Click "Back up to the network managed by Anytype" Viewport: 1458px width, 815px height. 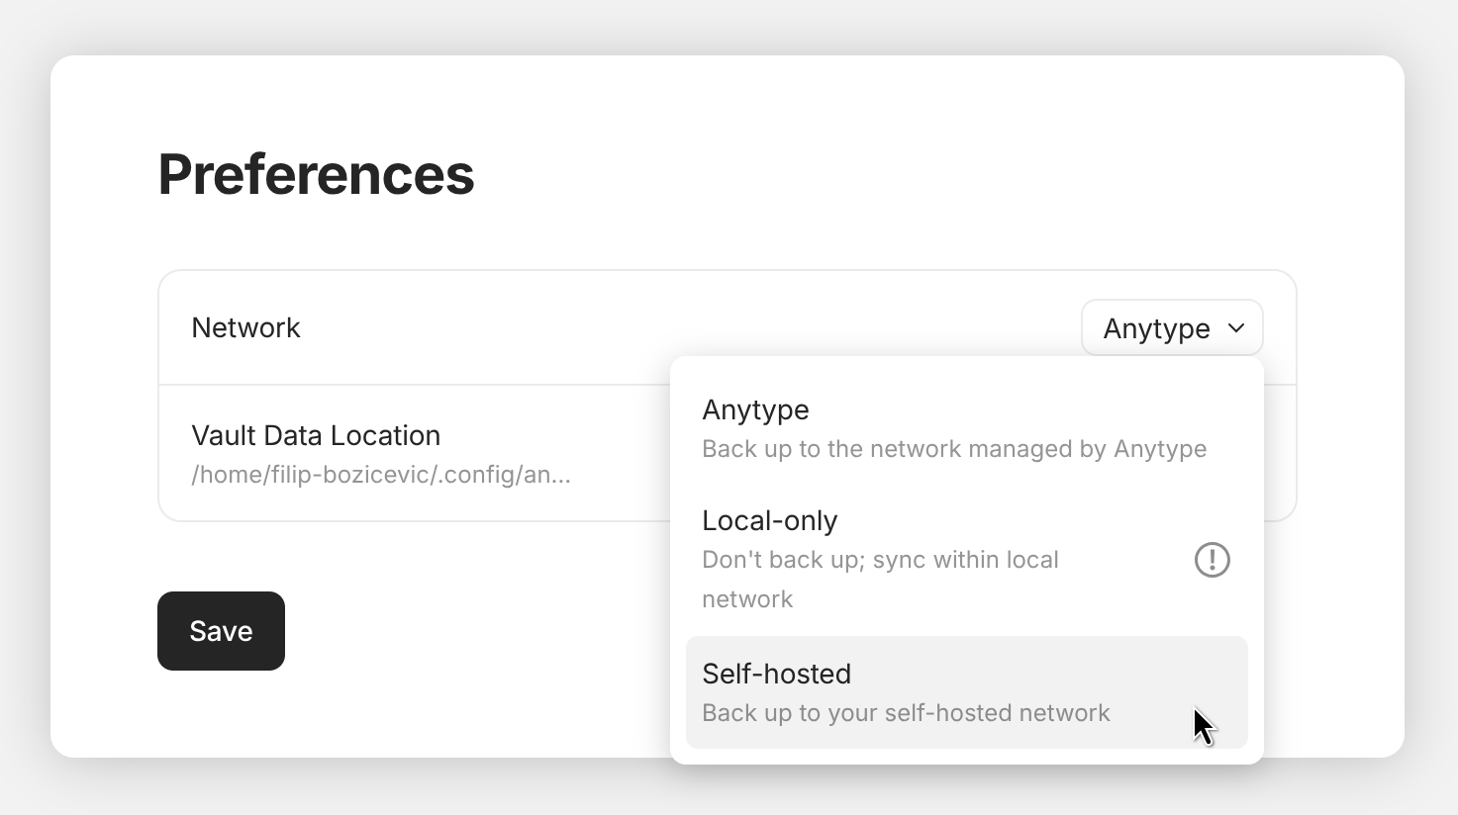tap(953, 449)
